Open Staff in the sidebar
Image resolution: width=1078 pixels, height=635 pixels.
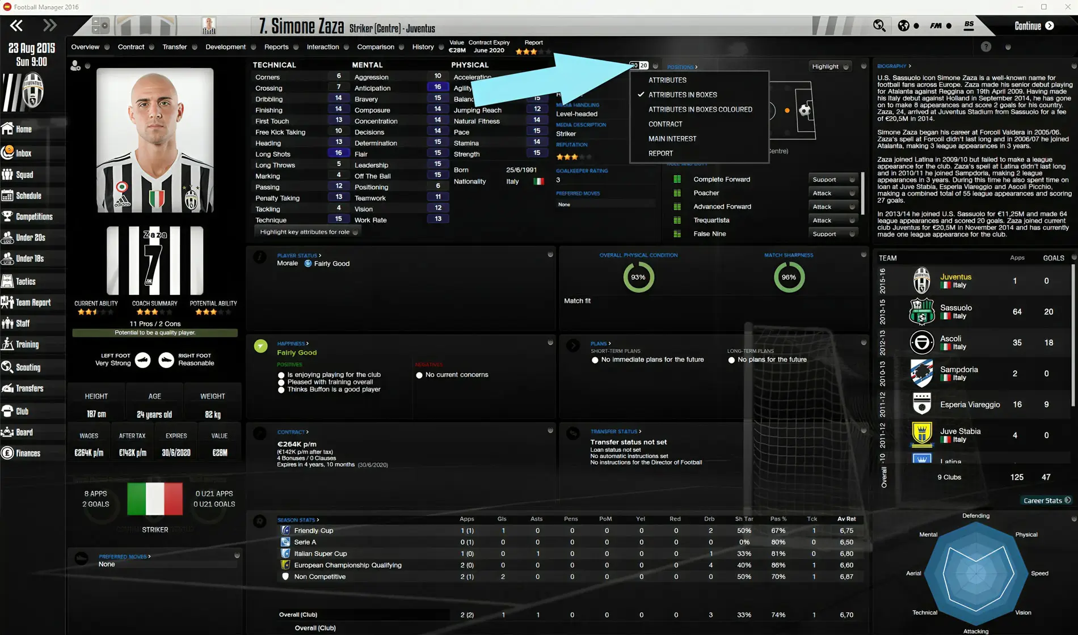pyautogui.click(x=33, y=323)
